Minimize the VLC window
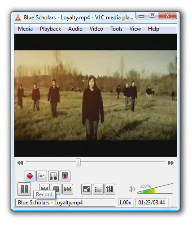 (x=141, y=16)
